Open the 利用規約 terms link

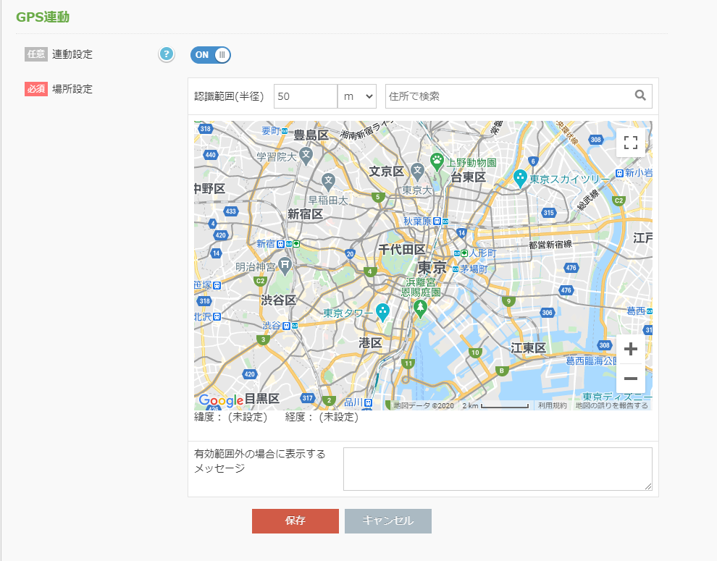[x=553, y=405]
